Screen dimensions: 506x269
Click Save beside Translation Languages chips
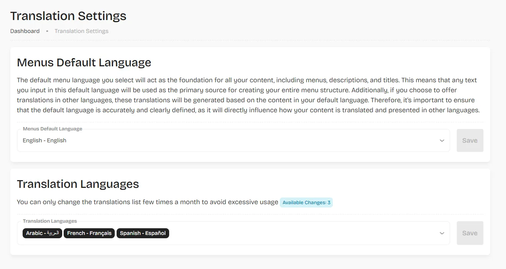470,233
